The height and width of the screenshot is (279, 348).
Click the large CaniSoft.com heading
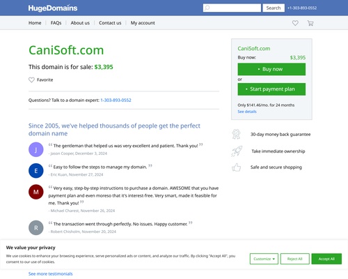coord(66,50)
